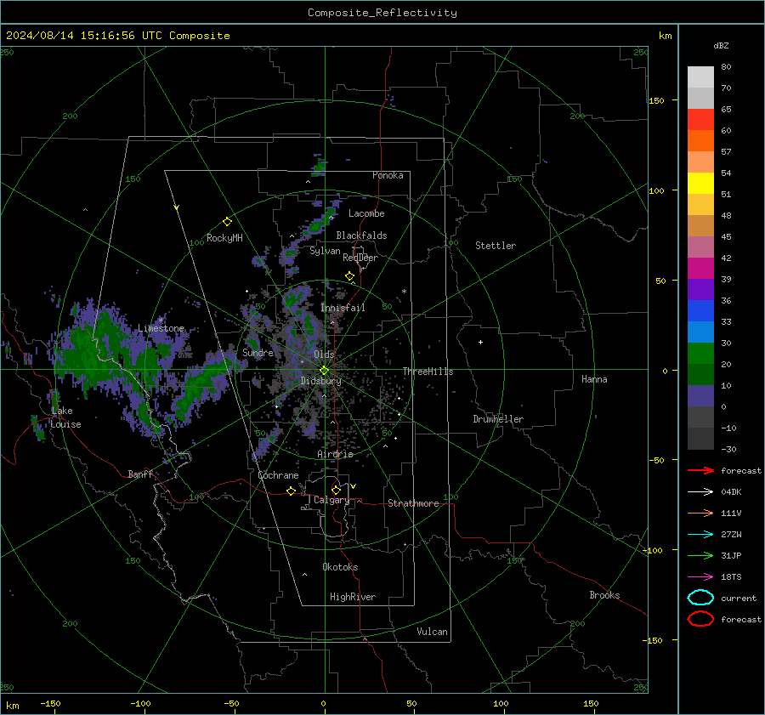
Task: Click the Banff city label
Action: click(x=140, y=474)
